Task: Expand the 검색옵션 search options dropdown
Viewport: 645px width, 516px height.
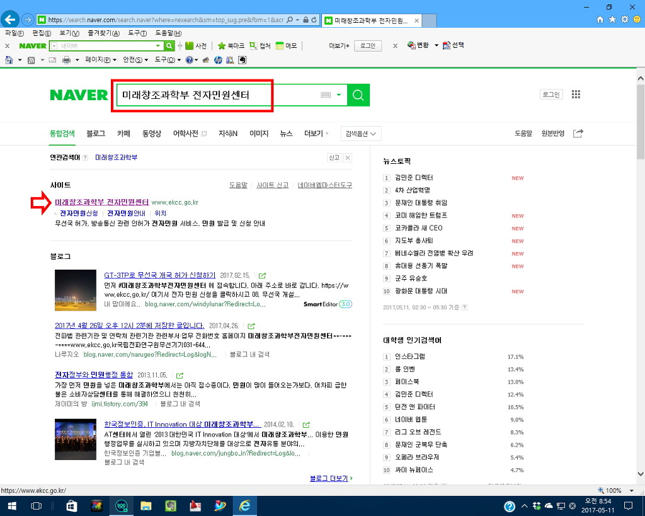Action: pos(361,134)
